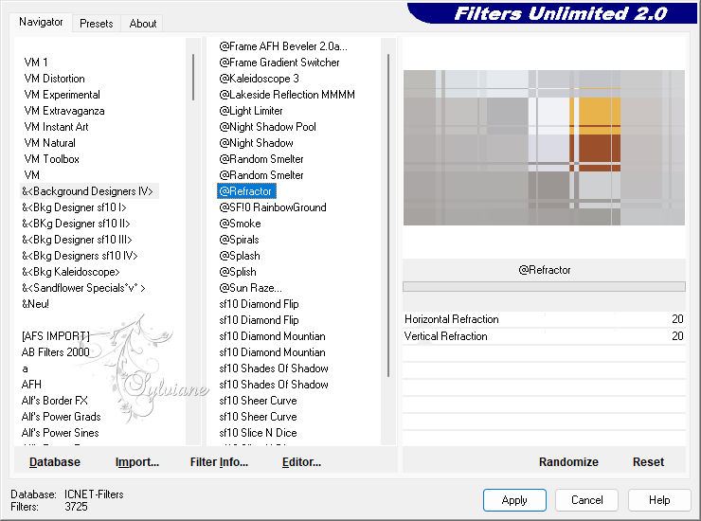Screen dimensions: 701x521
Task: Choose @Lakeside Reflection MMMM filter
Action: (287, 95)
